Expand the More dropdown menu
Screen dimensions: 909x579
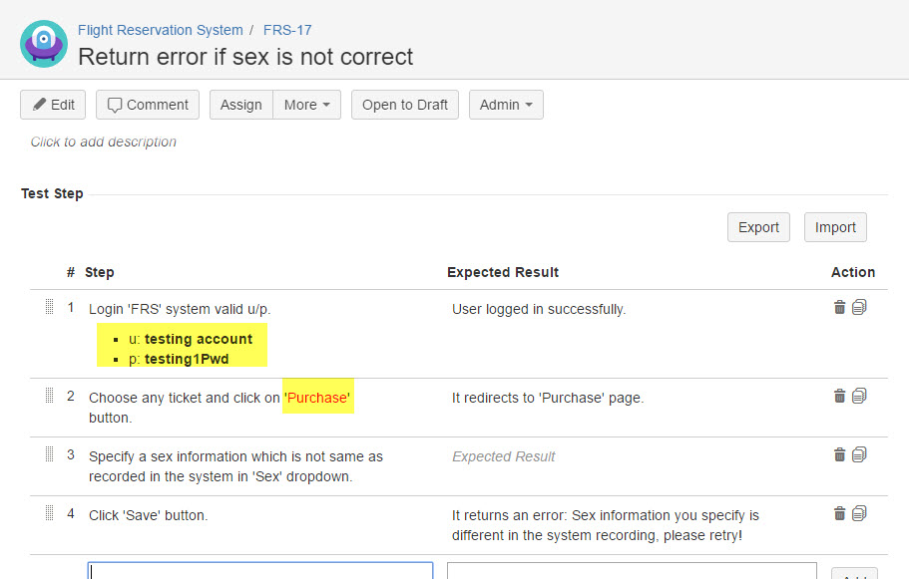[x=307, y=105]
